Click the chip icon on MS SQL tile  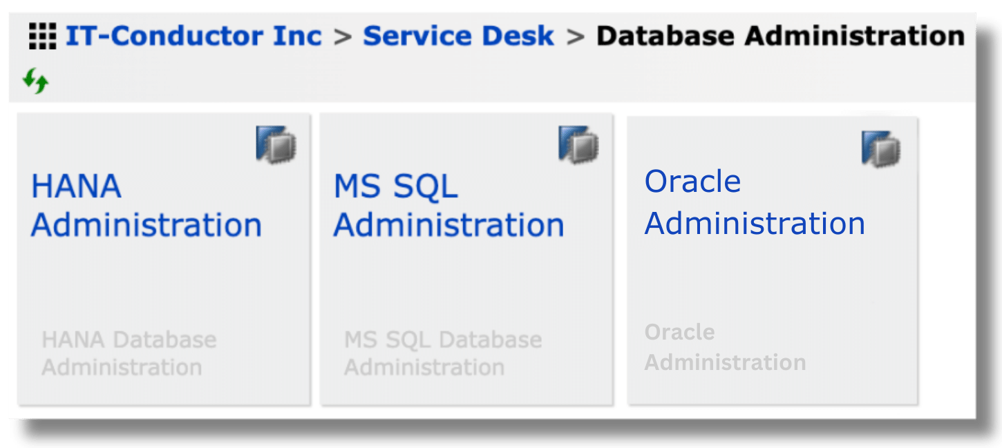578,144
